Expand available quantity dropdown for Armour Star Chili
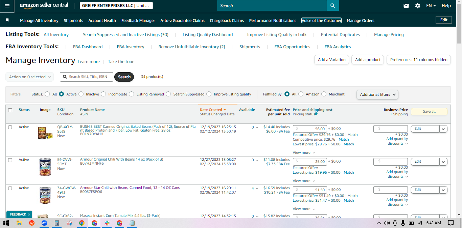This screenshot has height=228, width=462. [x=257, y=189]
